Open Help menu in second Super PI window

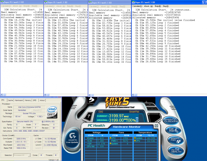point(70,6)
